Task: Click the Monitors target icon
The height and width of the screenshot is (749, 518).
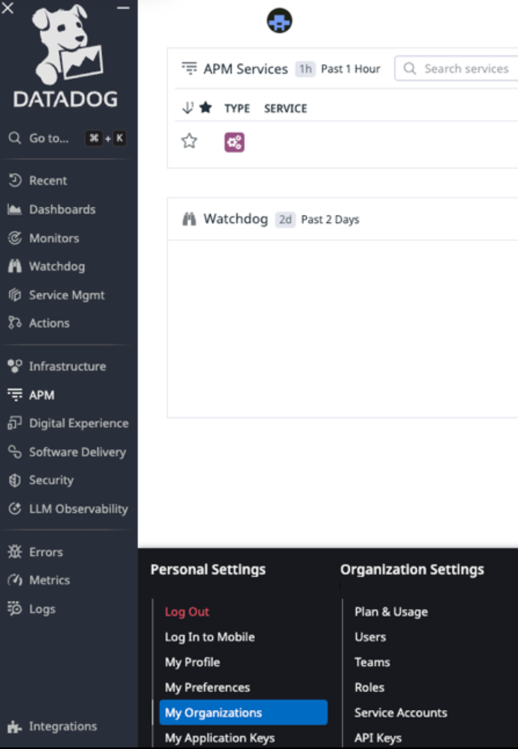Action: point(15,238)
